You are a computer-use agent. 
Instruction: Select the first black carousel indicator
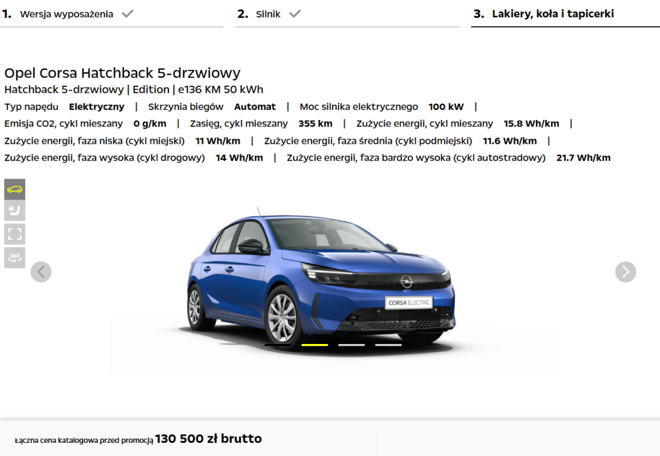[278, 345]
